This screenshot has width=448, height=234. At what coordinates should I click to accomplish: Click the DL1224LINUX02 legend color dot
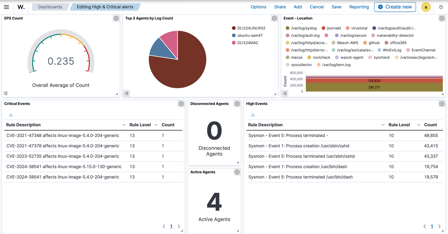[x=234, y=28]
